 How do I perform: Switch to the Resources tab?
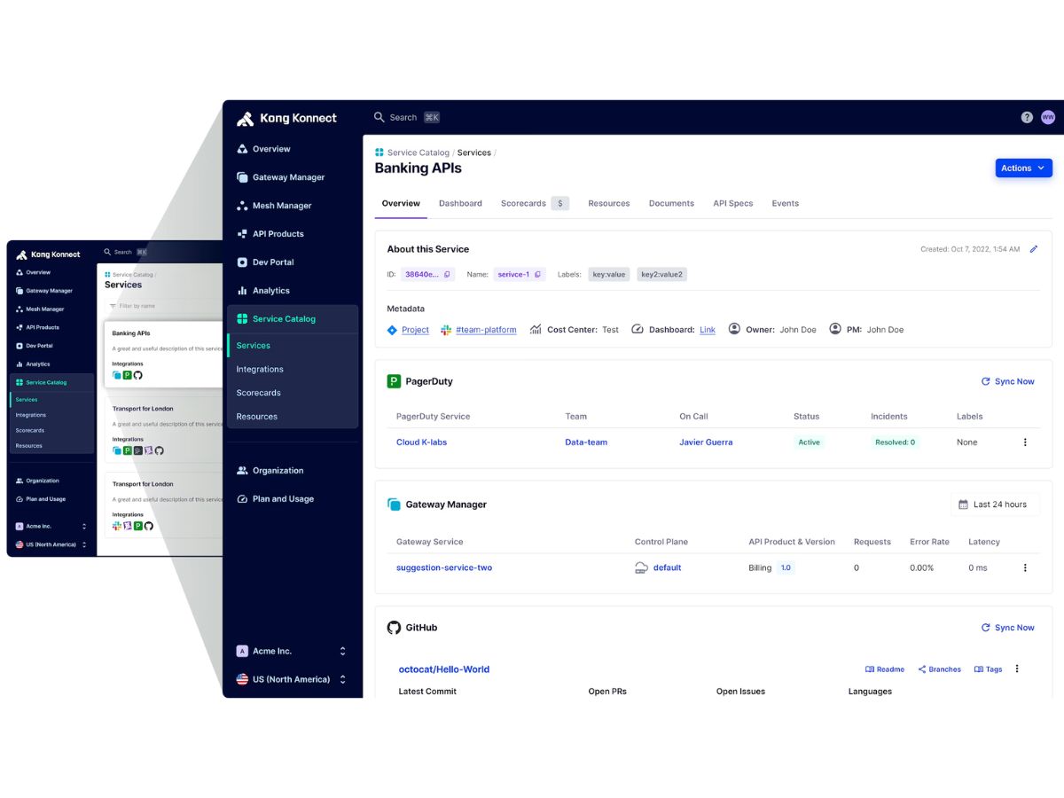click(609, 203)
